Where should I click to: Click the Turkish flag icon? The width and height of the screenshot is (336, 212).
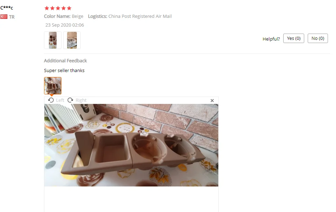pyautogui.click(x=4, y=17)
